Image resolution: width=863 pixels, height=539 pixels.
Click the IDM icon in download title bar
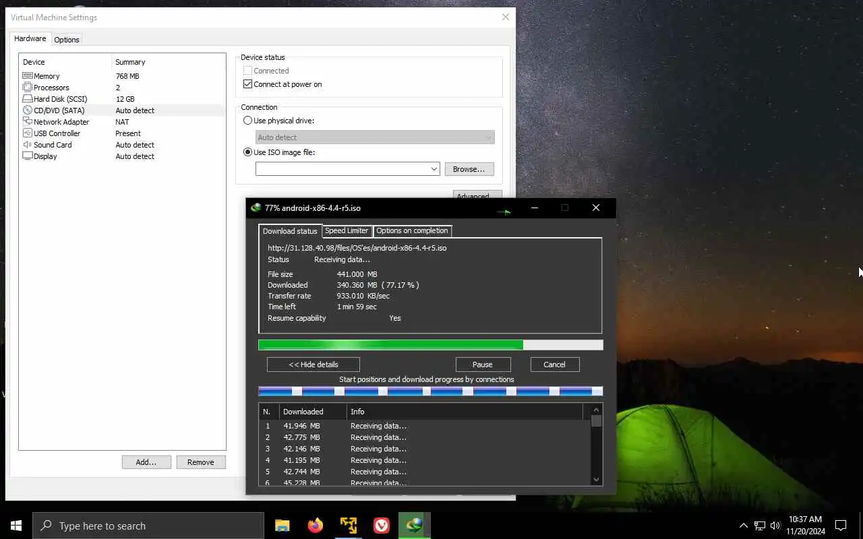256,208
